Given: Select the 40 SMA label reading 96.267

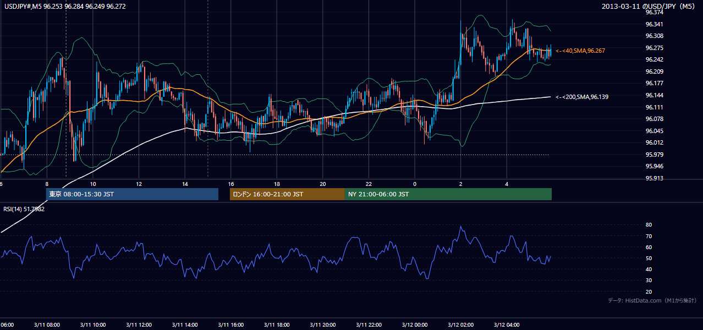Looking at the screenshot, I should (x=580, y=51).
